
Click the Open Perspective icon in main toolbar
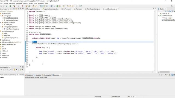(x=81, y=6)
